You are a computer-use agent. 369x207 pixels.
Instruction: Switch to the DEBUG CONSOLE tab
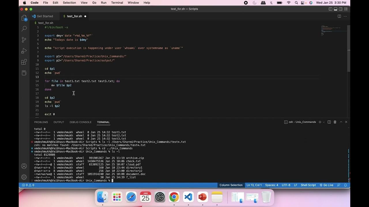(x=80, y=122)
